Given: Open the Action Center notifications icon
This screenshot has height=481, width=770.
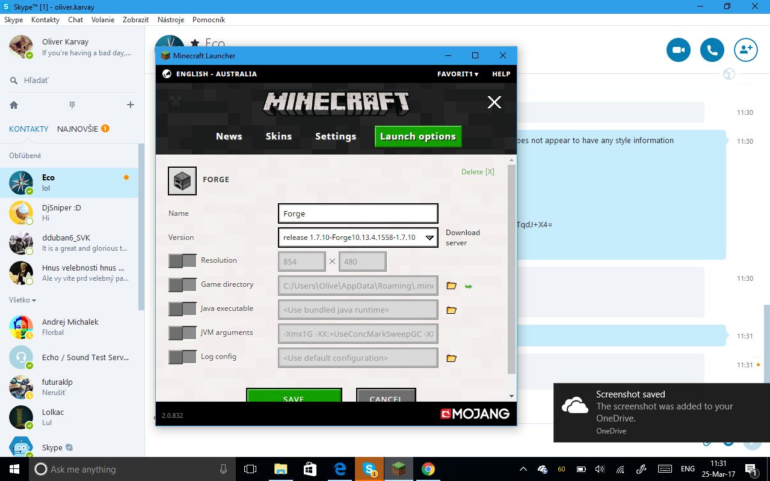Looking at the screenshot, I should pyautogui.click(x=751, y=469).
